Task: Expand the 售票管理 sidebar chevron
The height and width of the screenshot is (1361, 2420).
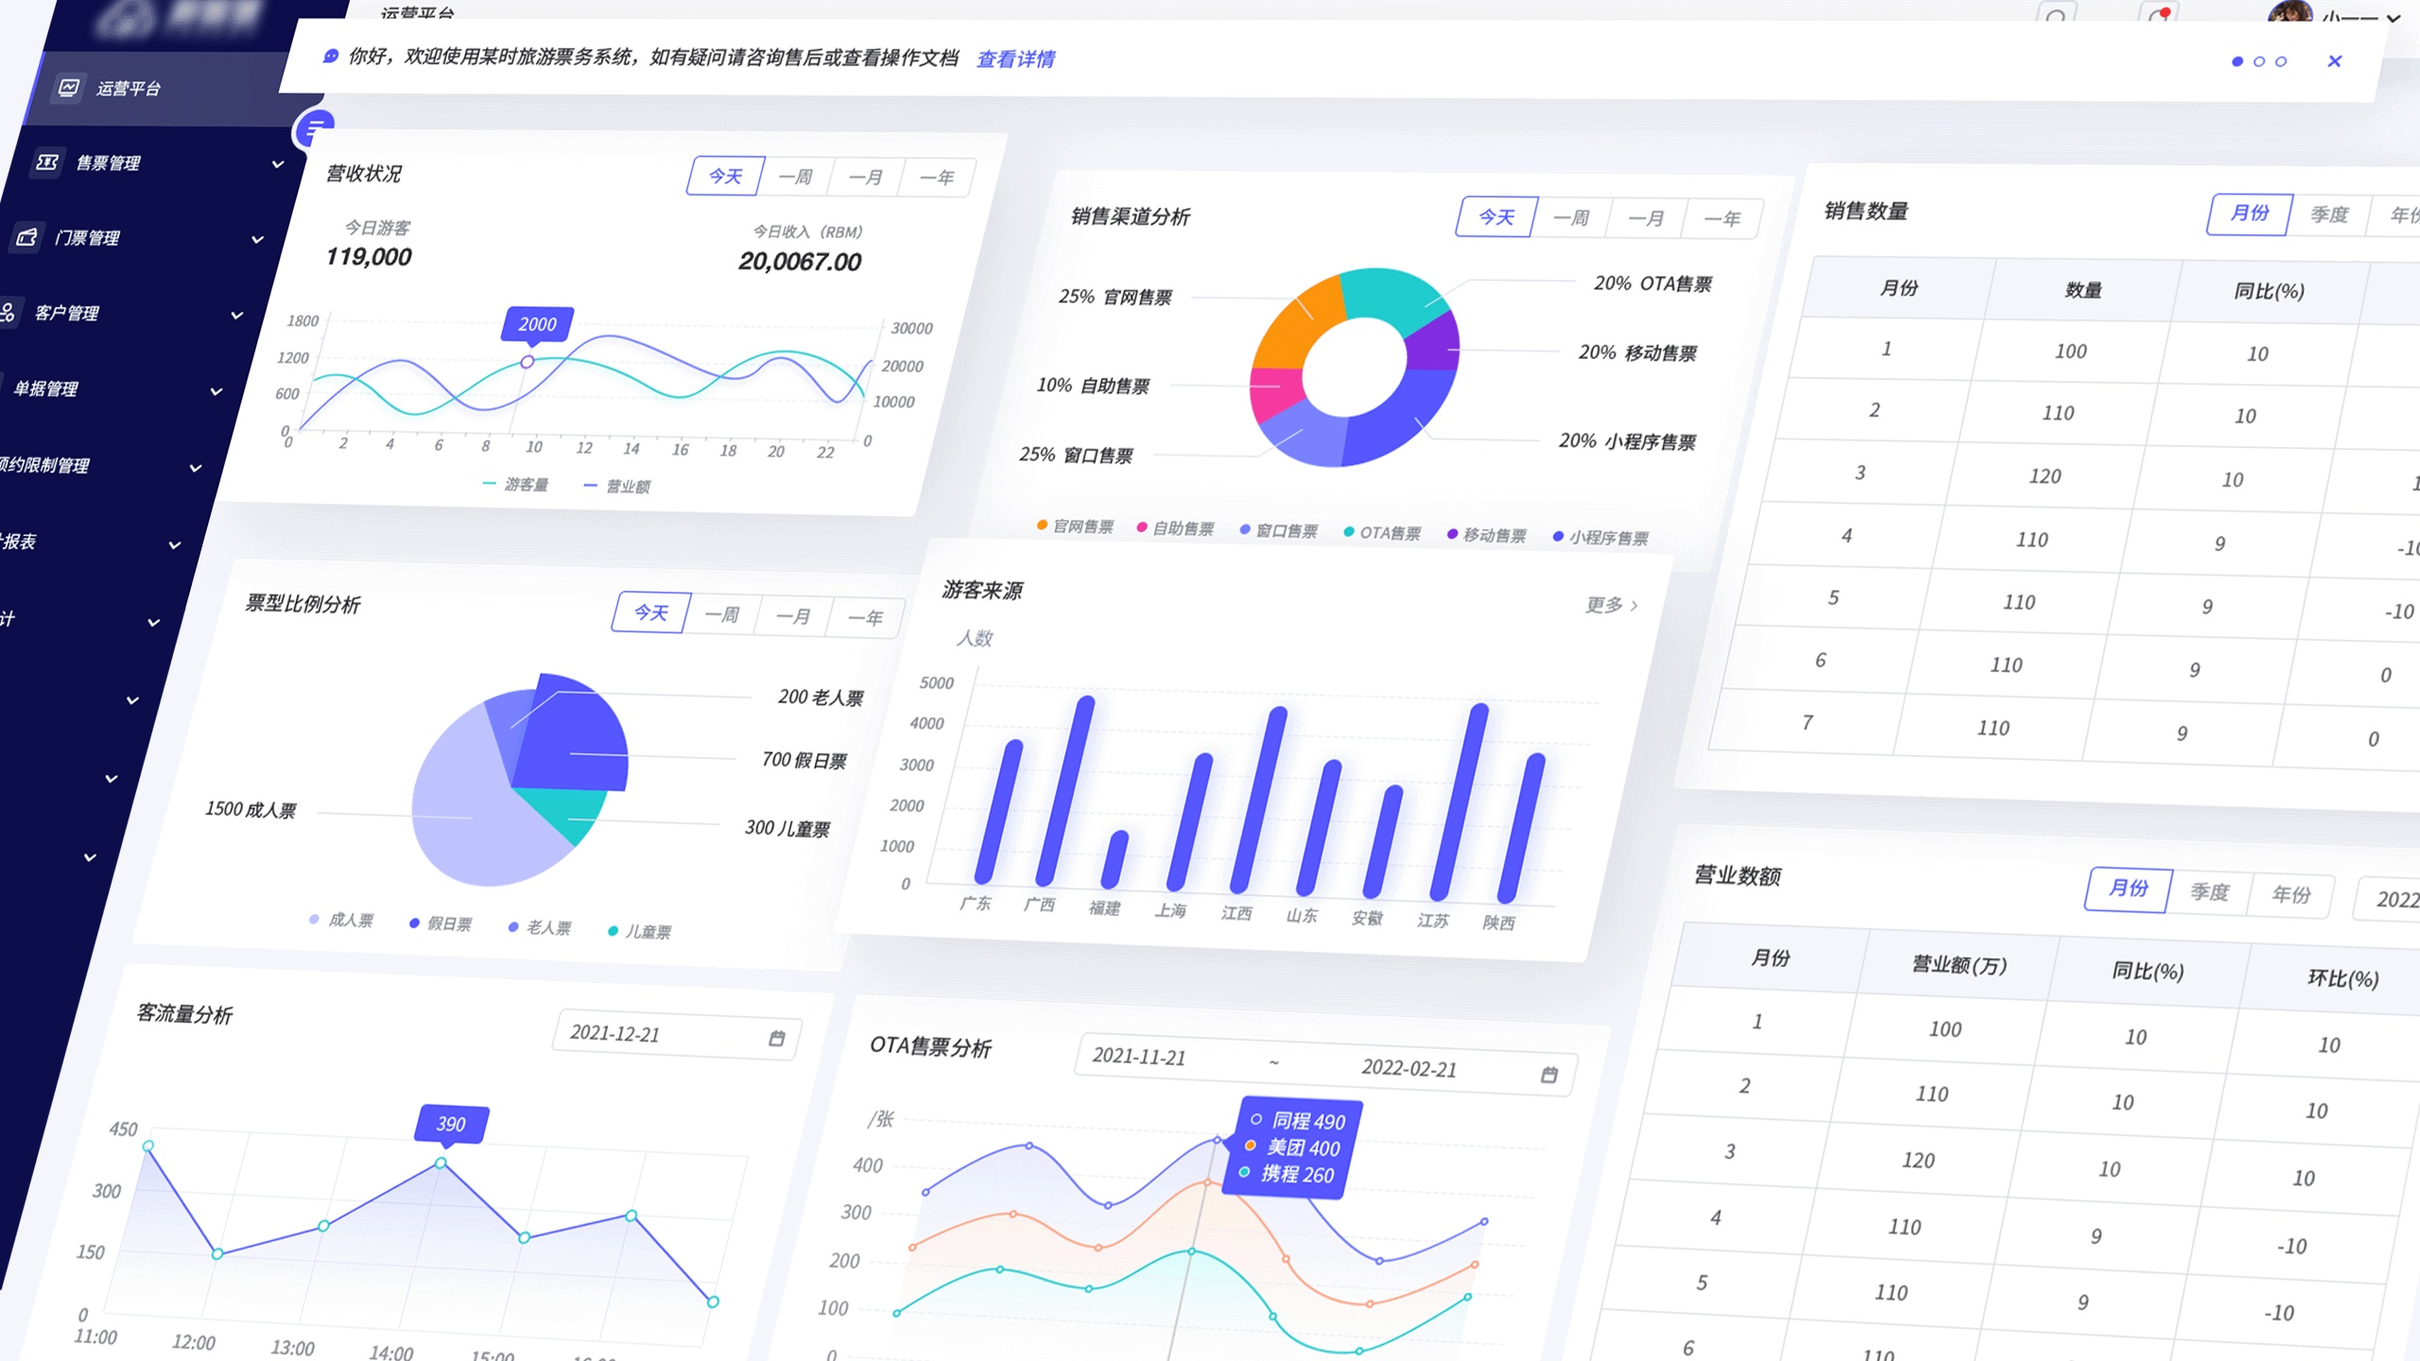Action: pyautogui.click(x=278, y=164)
